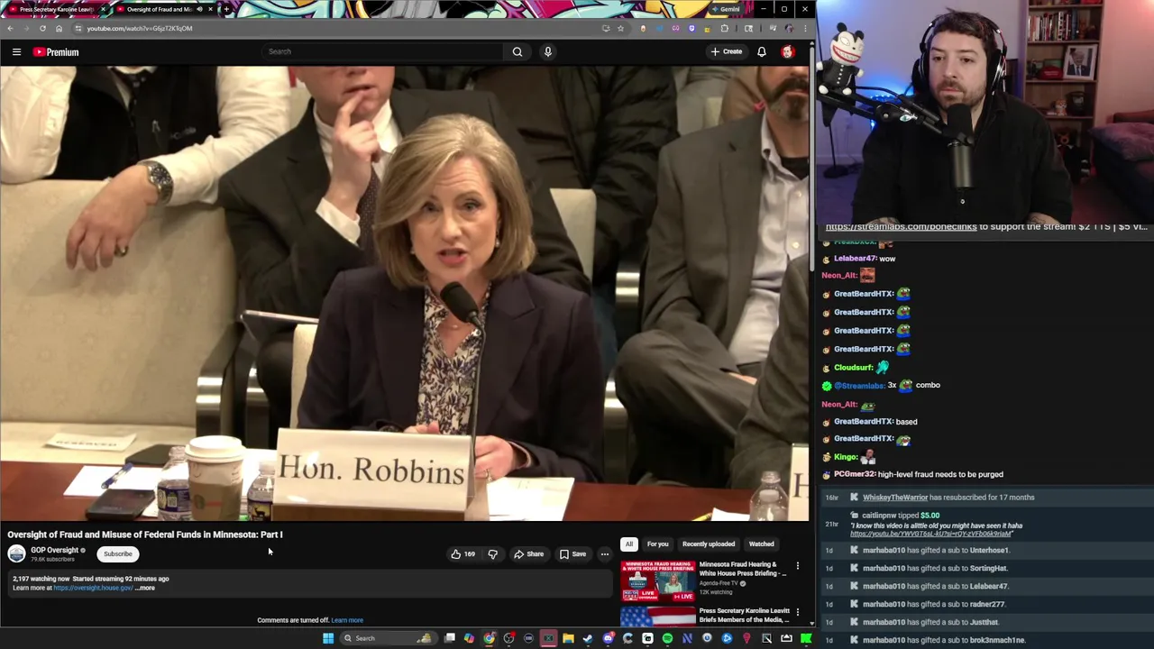Click the video player showing Hon. Robbins

pyautogui.click(x=405, y=293)
